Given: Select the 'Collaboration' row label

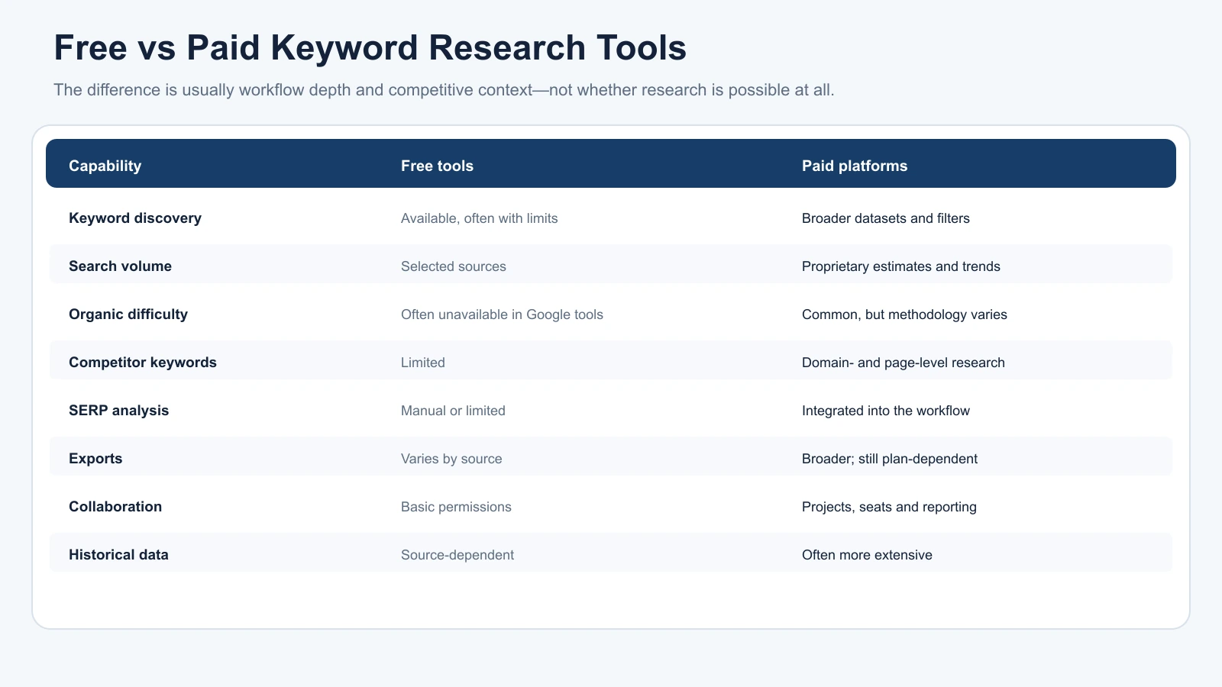Looking at the screenshot, I should [x=115, y=507].
